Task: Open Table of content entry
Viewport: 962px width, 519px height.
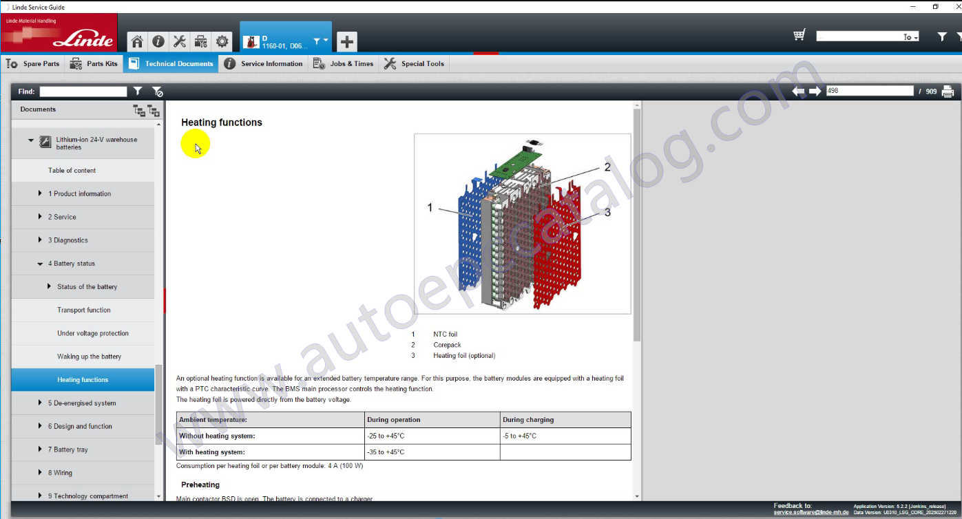Action: (x=72, y=171)
